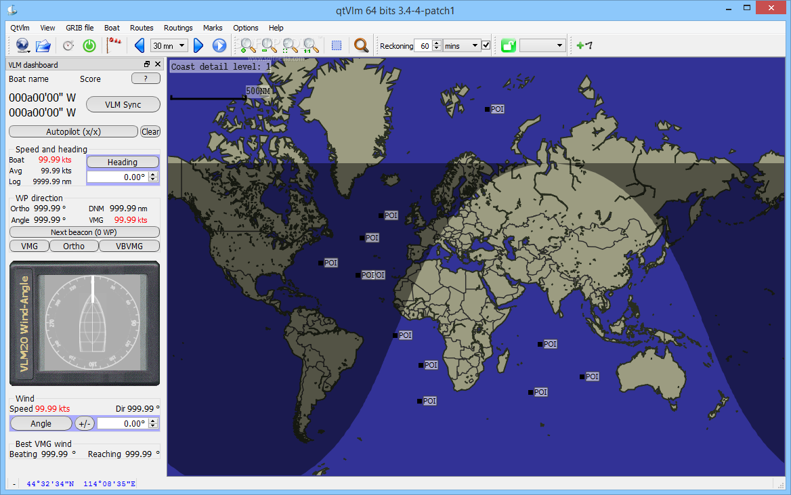Click the VLM20 Wind-Angle instrument display
Screen dimensions: 791x495
(x=85, y=324)
